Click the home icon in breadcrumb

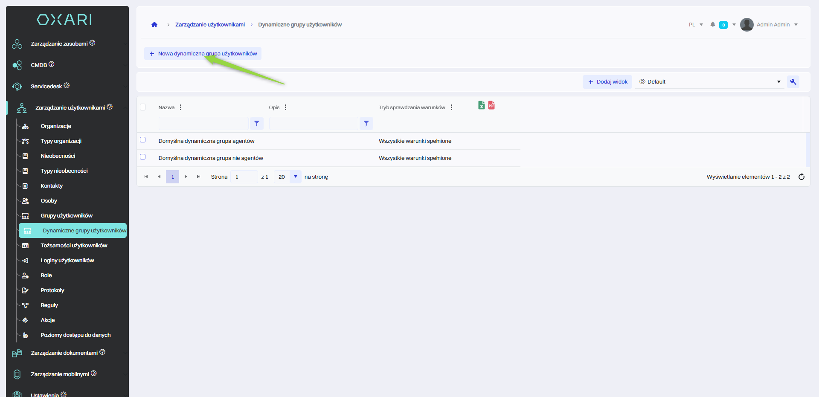click(154, 25)
